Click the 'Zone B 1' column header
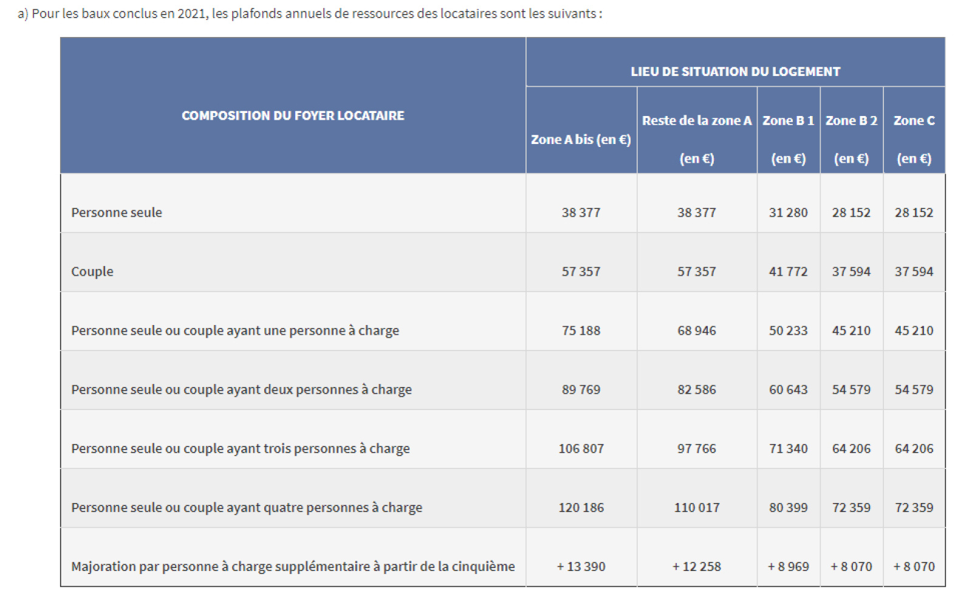This screenshot has width=972, height=602. tap(788, 121)
